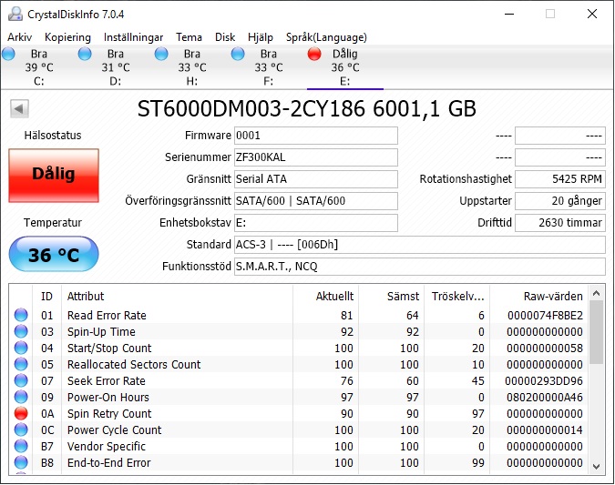Click the CrystalDiskInfo app icon in title bar

pos(15,14)
